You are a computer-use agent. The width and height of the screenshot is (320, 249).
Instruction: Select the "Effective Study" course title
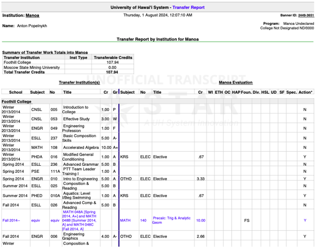(x=76, y=119)
